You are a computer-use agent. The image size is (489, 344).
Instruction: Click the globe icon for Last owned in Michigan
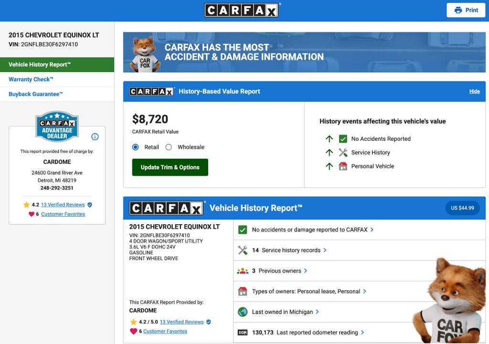(243, 312)
